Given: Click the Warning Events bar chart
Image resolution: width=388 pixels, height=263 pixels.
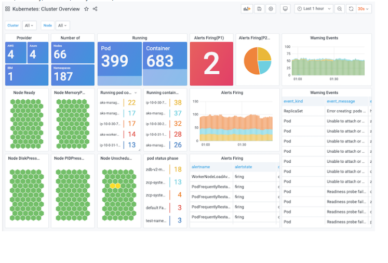Looking at the screenshot, I should click(328, 67).
